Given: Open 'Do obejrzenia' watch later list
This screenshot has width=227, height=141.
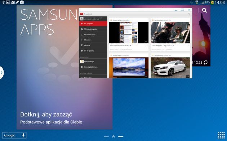Looking at the screenshot, I should (93, 51).
